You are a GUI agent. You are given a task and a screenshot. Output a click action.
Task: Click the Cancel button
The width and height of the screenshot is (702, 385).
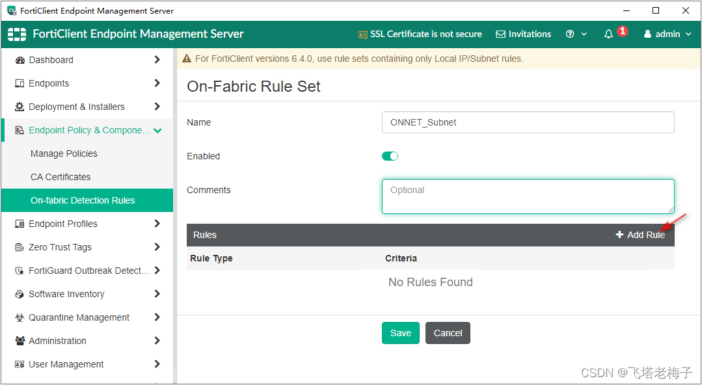click(x=448, y=333)
